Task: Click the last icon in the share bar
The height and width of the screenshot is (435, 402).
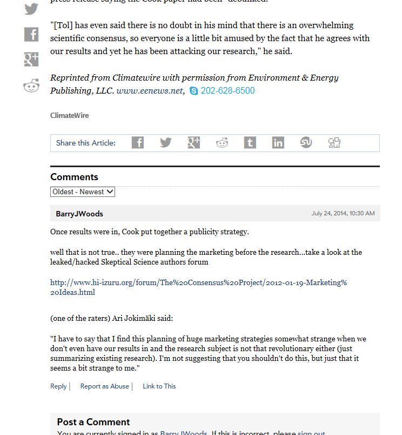Action: pos(334,143)
